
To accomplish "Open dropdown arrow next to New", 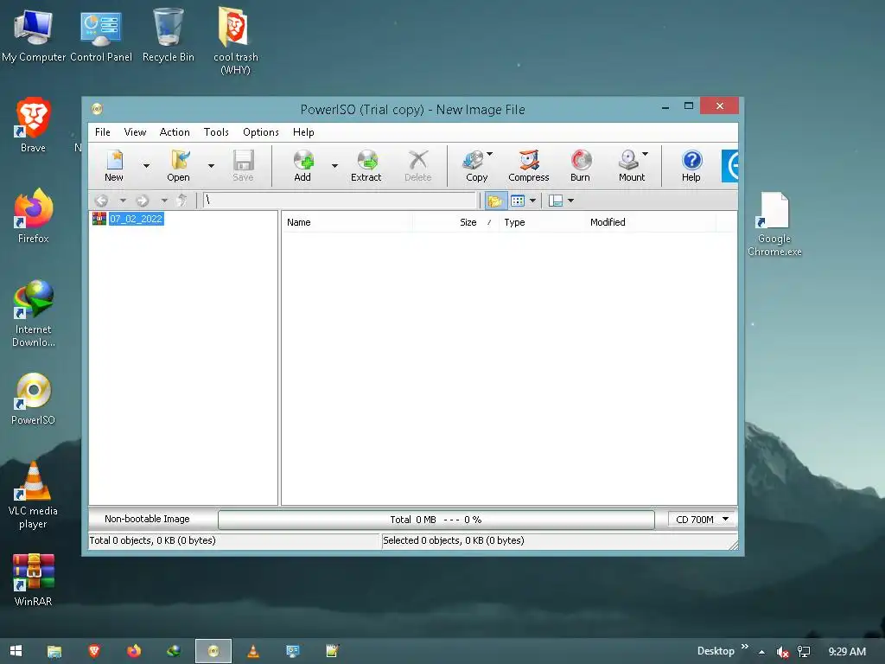I will (x=146, y=165).
